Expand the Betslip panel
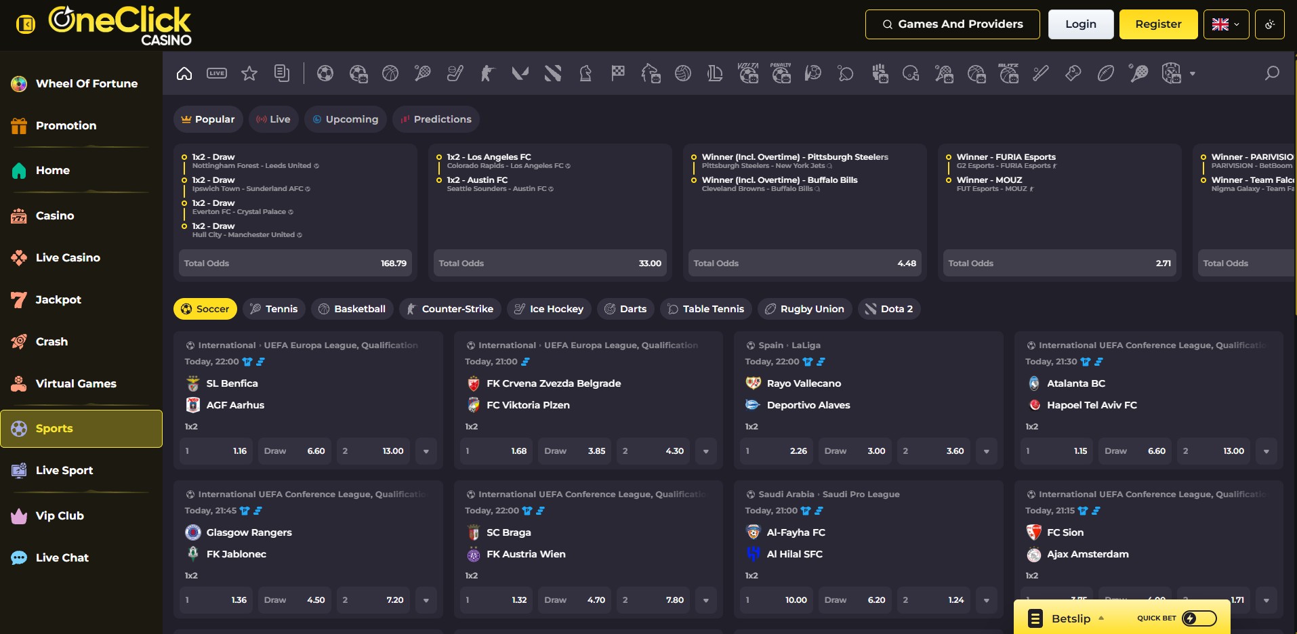 click(1071, 618)
